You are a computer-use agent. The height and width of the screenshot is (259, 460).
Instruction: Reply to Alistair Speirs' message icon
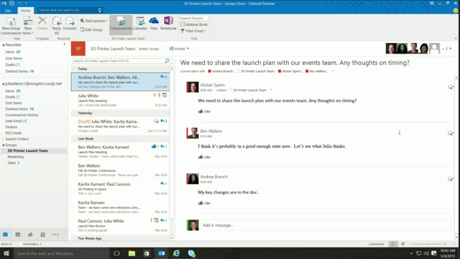(450, 87)
